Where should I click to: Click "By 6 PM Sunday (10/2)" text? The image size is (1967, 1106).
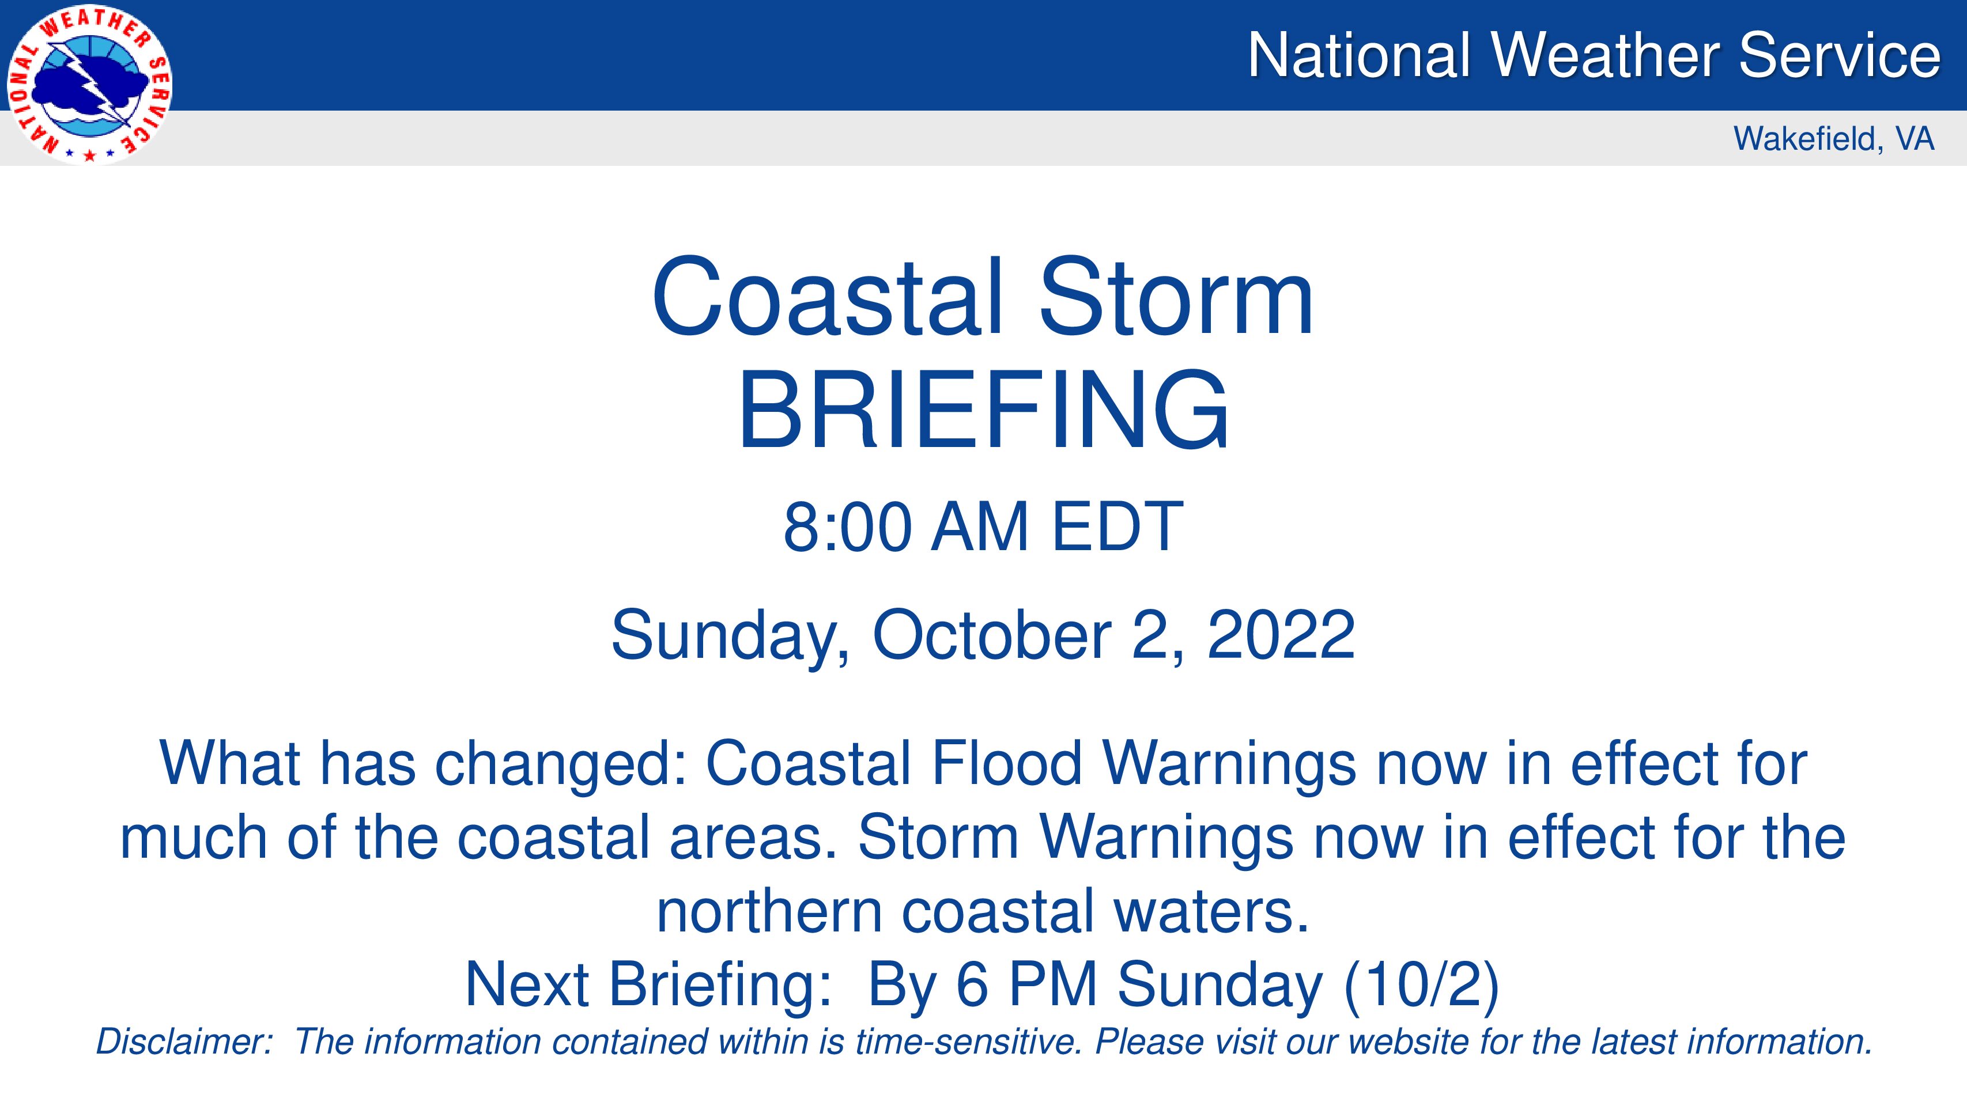[x=1184, y=984]
